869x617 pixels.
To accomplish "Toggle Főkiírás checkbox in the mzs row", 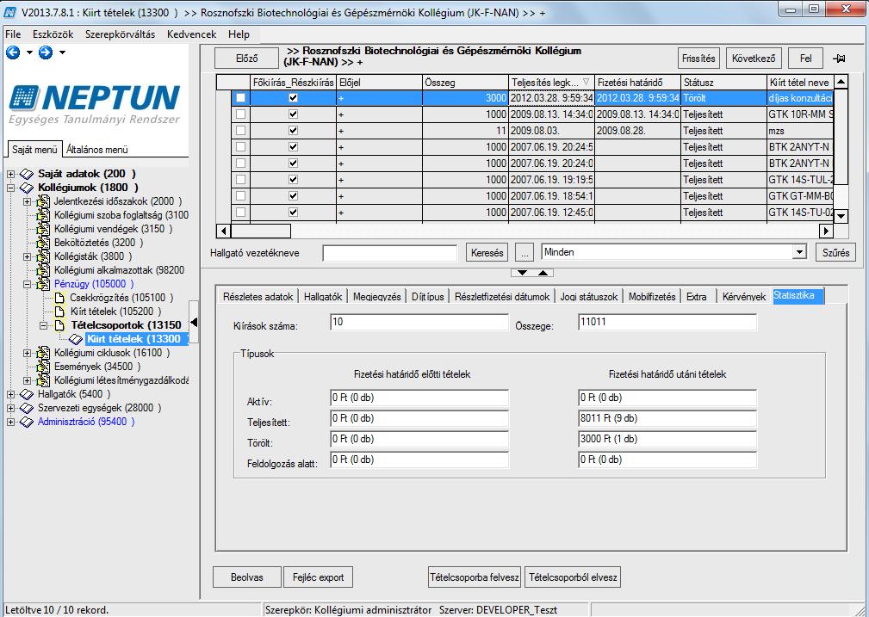I will click(x=293, y=131).
